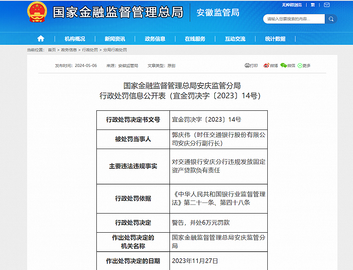
Task: Open the 新闻资讯 menu
Action: (x=115, y=39)
